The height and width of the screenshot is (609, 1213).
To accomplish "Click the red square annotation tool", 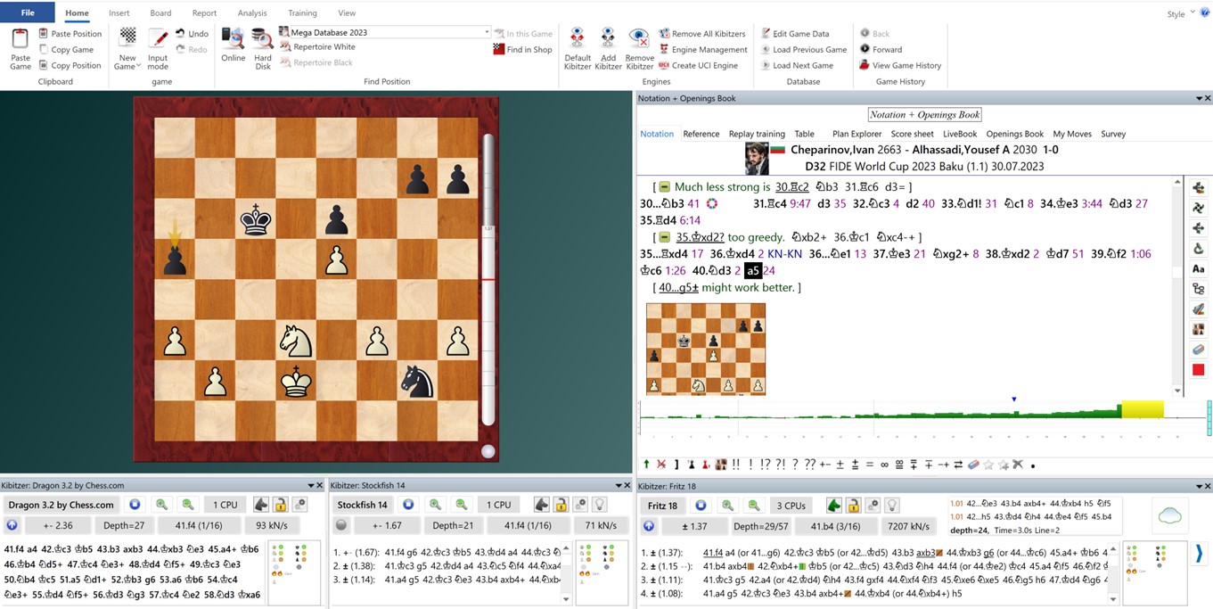I will click(x=1198, y=370).
